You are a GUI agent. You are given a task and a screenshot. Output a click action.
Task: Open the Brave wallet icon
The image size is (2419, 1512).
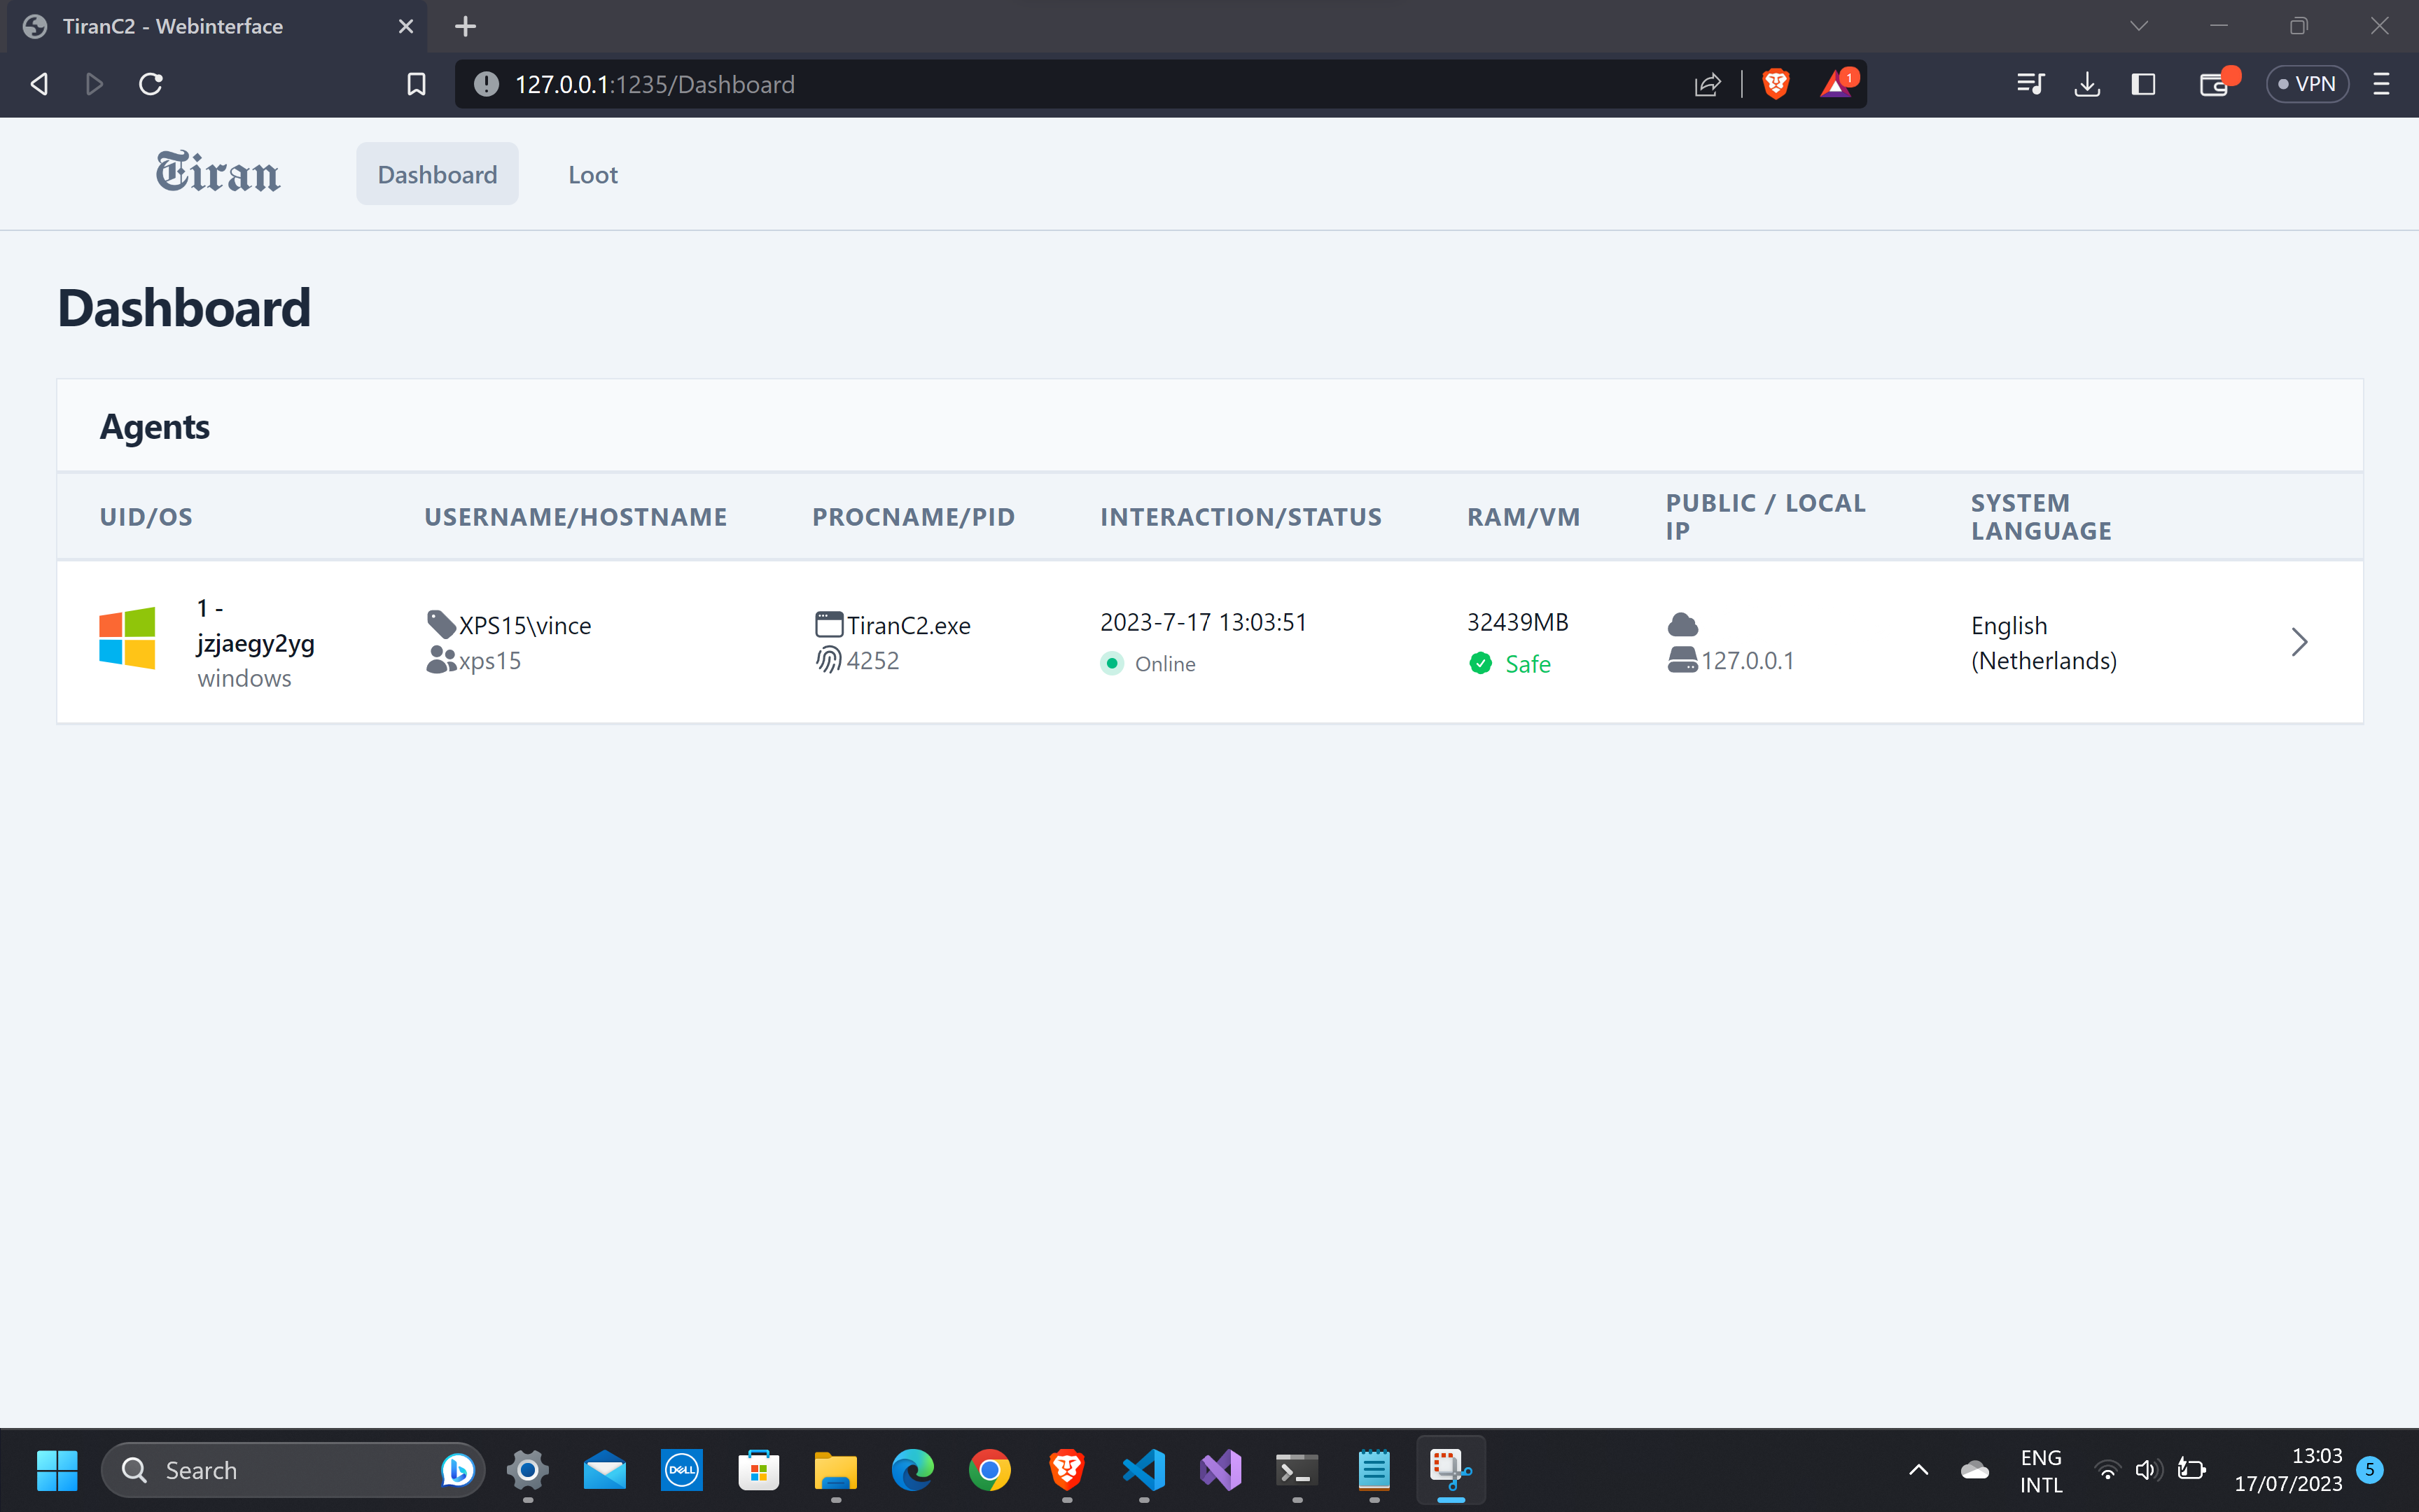pos(2214,84)
